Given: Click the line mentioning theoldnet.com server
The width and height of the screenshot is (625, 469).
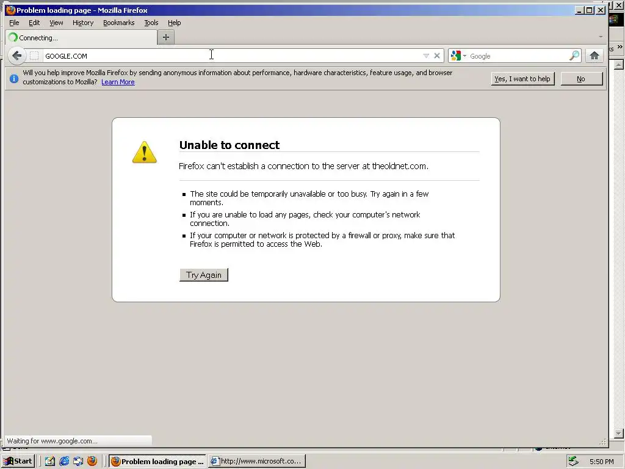Looking at the screenshot, I should (304, 166).
